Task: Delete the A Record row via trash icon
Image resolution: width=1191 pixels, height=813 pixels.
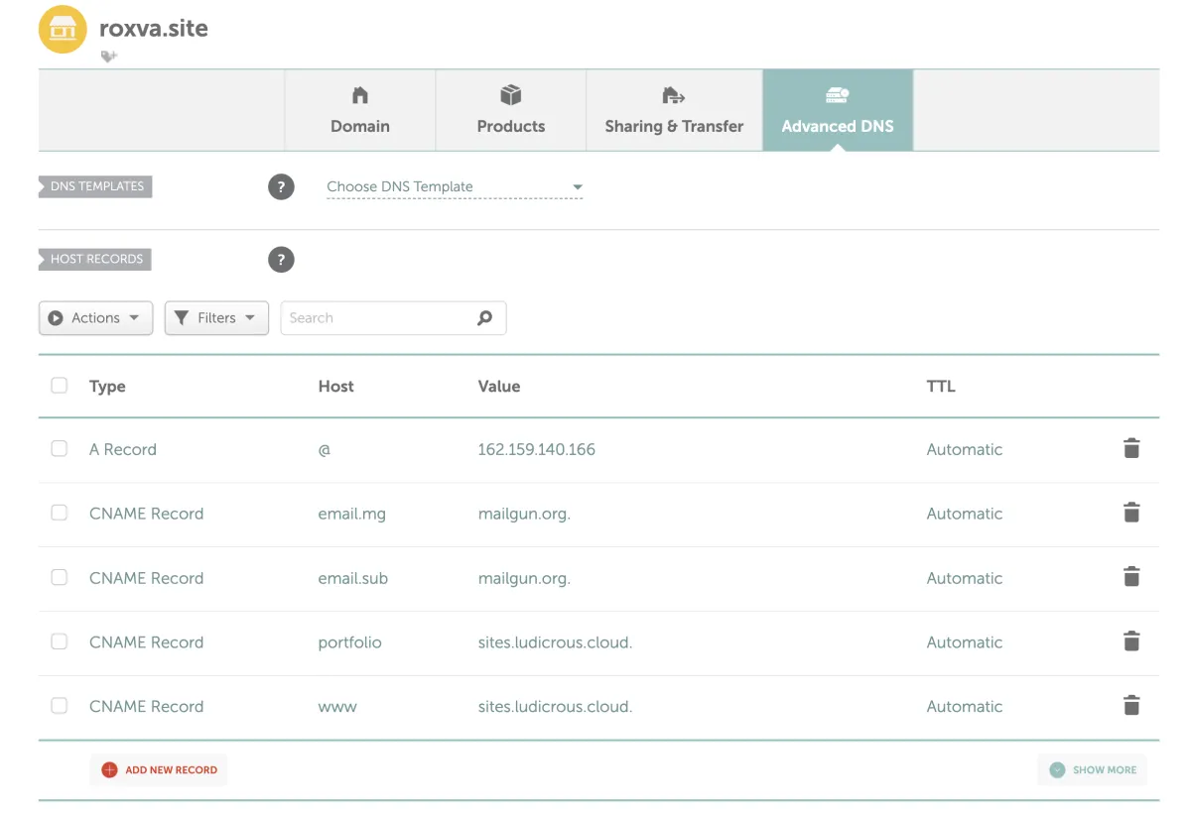Action: pos(1130,449)
